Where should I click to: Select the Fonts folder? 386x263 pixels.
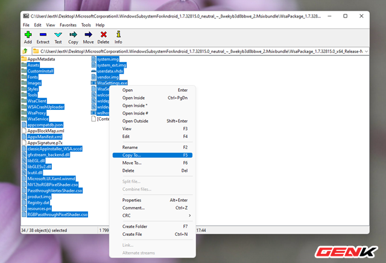click(33, 77)
